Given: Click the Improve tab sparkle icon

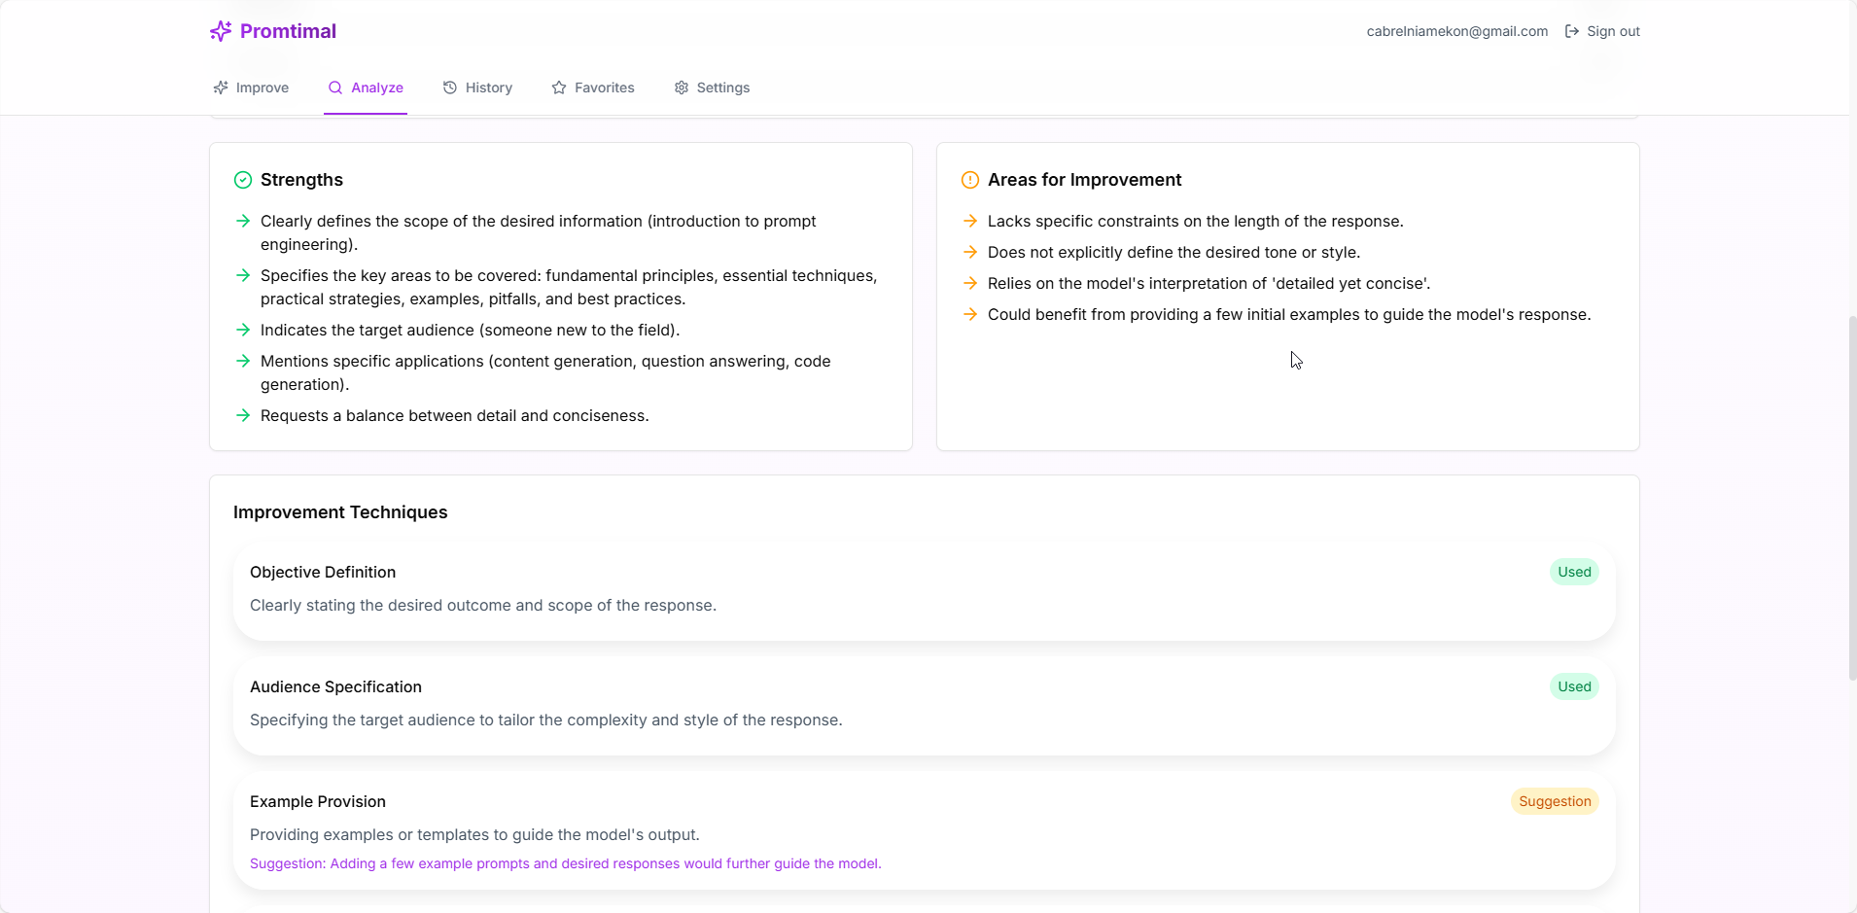Looking at the screenshot, I should pyautogui.click(x=221, y=88).
